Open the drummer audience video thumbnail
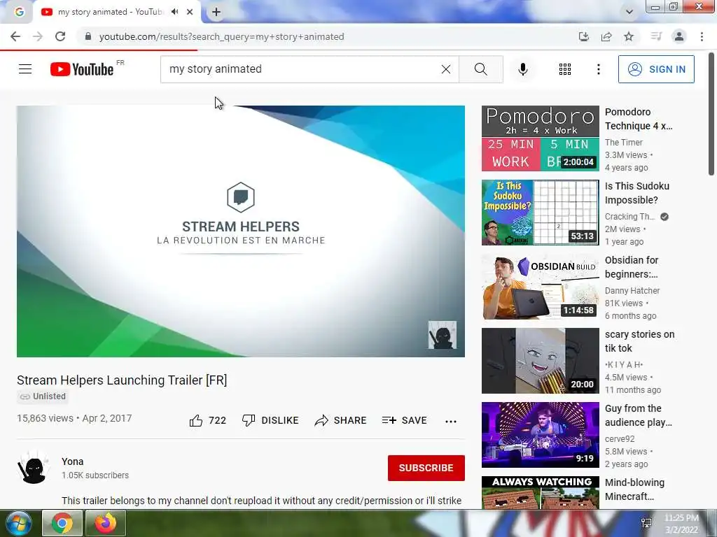Screen dimensions: 717x537 (x=540, y=435)
